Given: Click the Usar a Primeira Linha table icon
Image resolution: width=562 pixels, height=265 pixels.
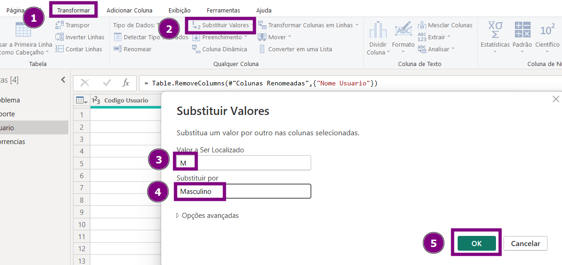Looking at the screenshot, I should pos(23,29).
